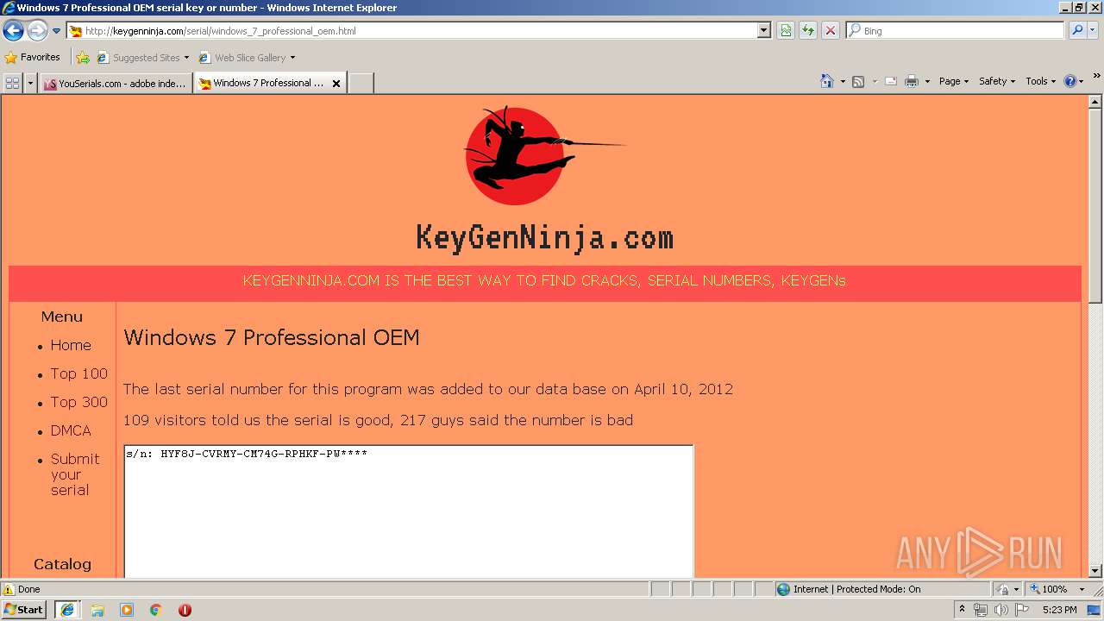Open Windows Explorer folder taskbar icon

point(97,610)
